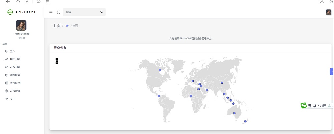Reload the page with refresh icon
Image resolution: width=334 pixels, height=134 pixels.
(x=18, y=2)
